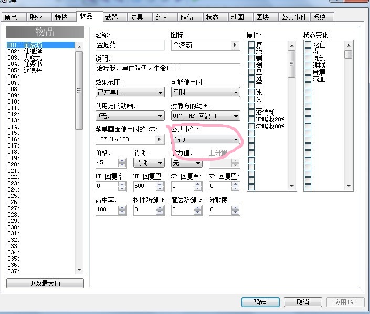Viewport: 370px width, 314px height.
Task: Decrease 命中率 value
Action: click(x=122, y=212)
